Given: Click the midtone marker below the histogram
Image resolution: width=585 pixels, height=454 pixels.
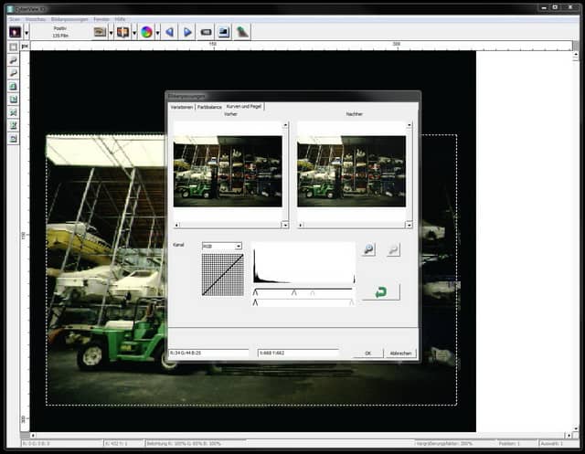Looking at the screenshot, I should 293,292.
